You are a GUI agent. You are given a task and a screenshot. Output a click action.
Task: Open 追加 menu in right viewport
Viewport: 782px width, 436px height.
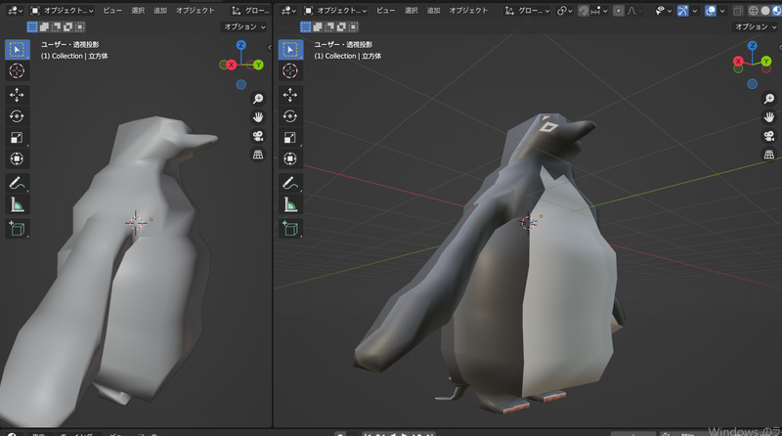tap(433, 11)
